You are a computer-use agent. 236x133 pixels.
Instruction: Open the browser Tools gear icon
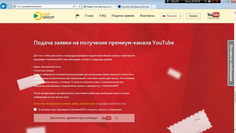pyautogui.click(x=234, y=6)
